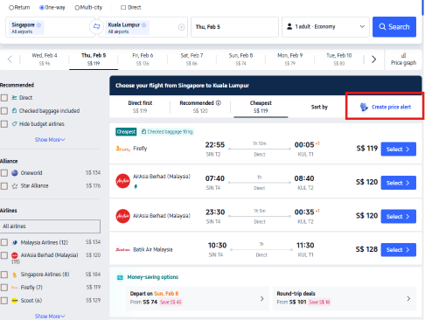425x320 pixels.
Task: Click the checked baggage suitcase icon in filters
Action: click(14, 111)
